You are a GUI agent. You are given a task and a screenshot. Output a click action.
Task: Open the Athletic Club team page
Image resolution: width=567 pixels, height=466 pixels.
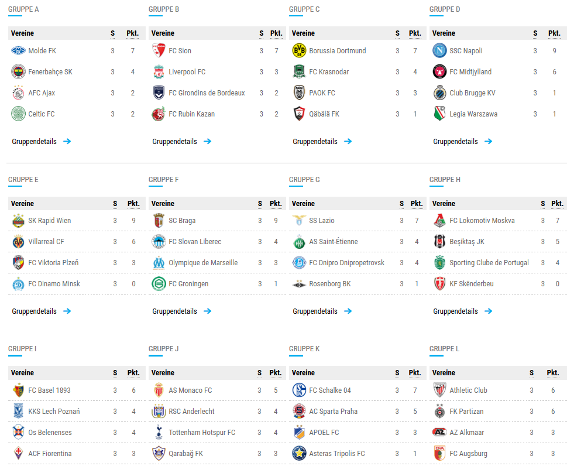pos(468,390)
